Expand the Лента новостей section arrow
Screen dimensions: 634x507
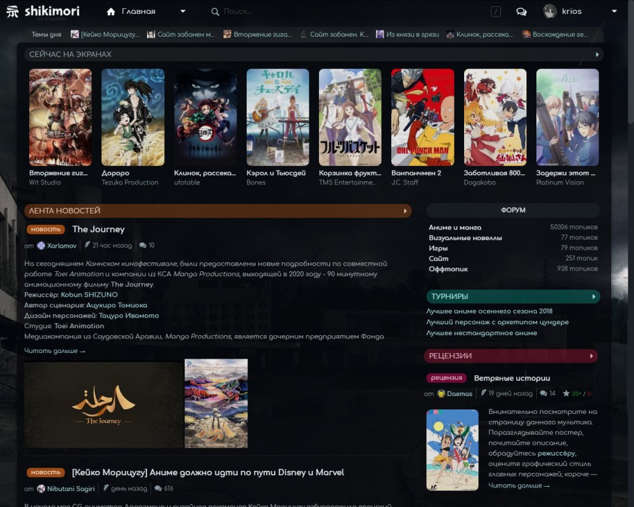coord(405,211)
